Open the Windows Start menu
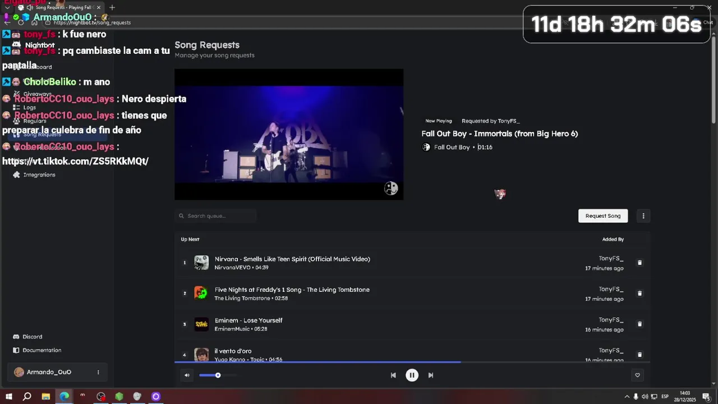718x404 pixels. point(8,397)
